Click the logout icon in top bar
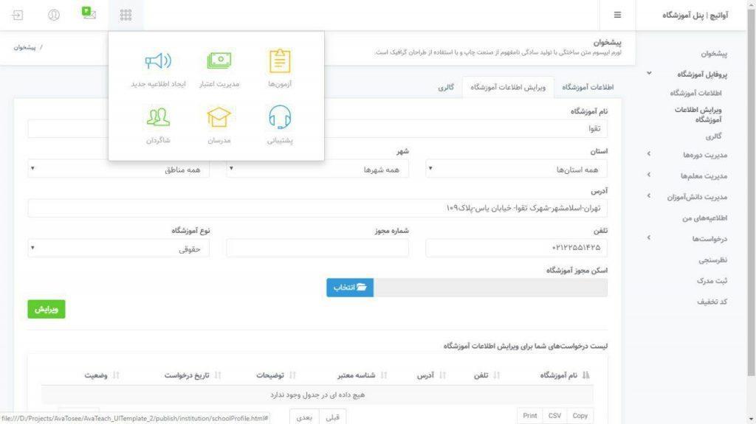 coord(18,15)
